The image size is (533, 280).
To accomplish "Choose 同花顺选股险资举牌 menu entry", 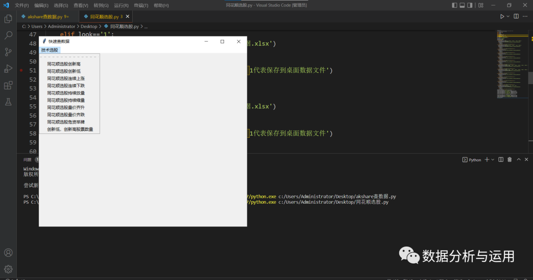I will 70,122.
